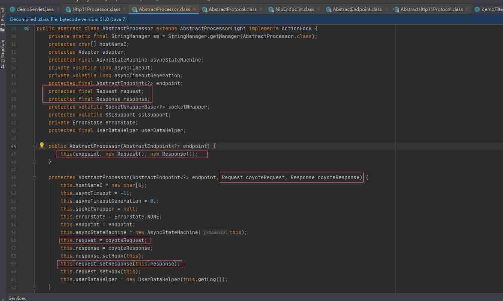Click 'AbstractProcessorLight' in class declaration
Image resolution: width=503 pixels, height=301 pixels.
[213, 28]
